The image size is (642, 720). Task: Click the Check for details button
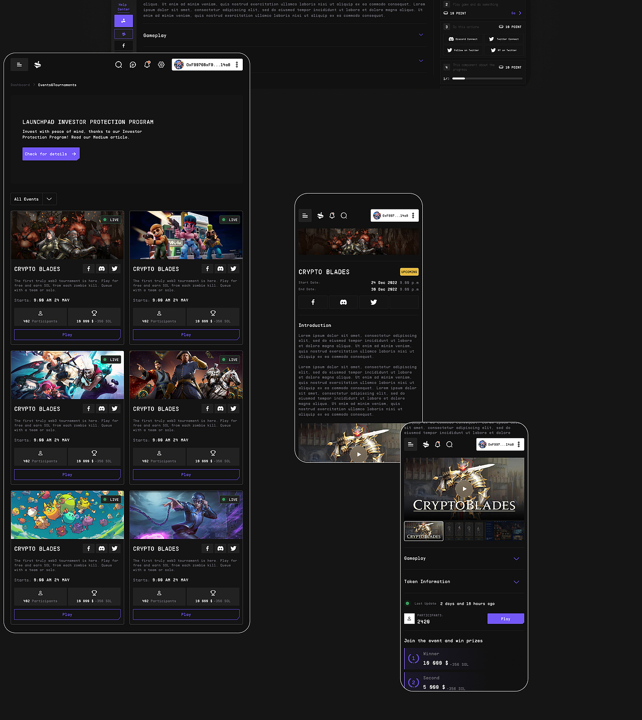pyautogui.click(x=51, y=154)
